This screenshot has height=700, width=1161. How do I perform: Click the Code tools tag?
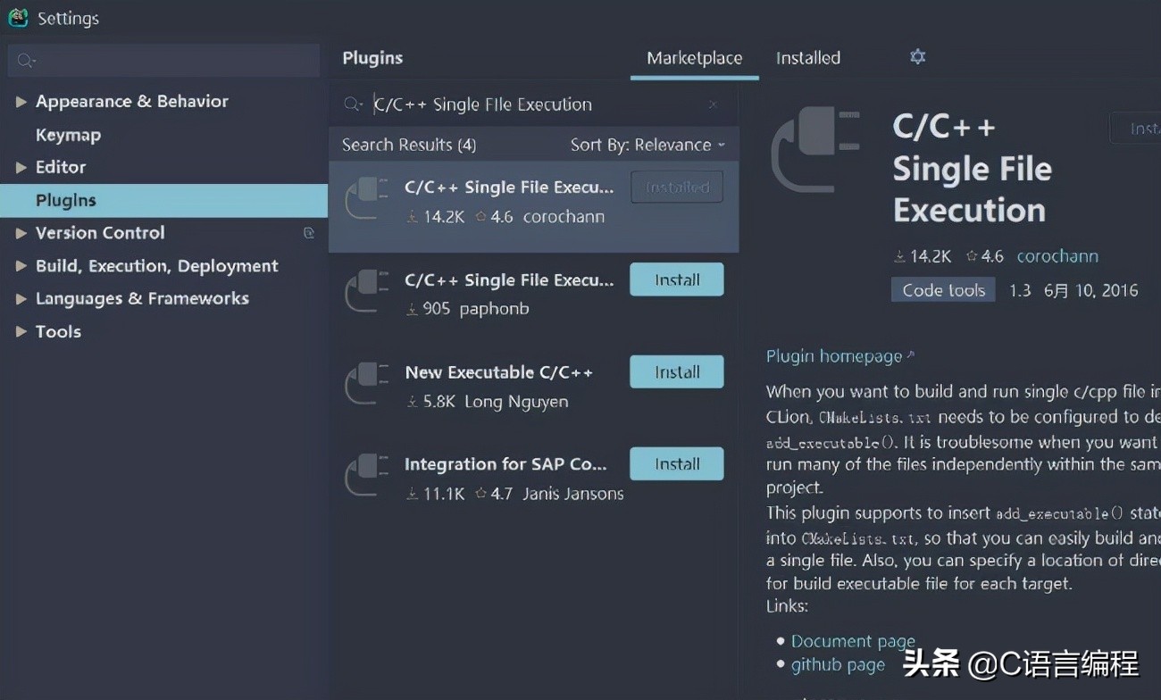pos(943,290)
